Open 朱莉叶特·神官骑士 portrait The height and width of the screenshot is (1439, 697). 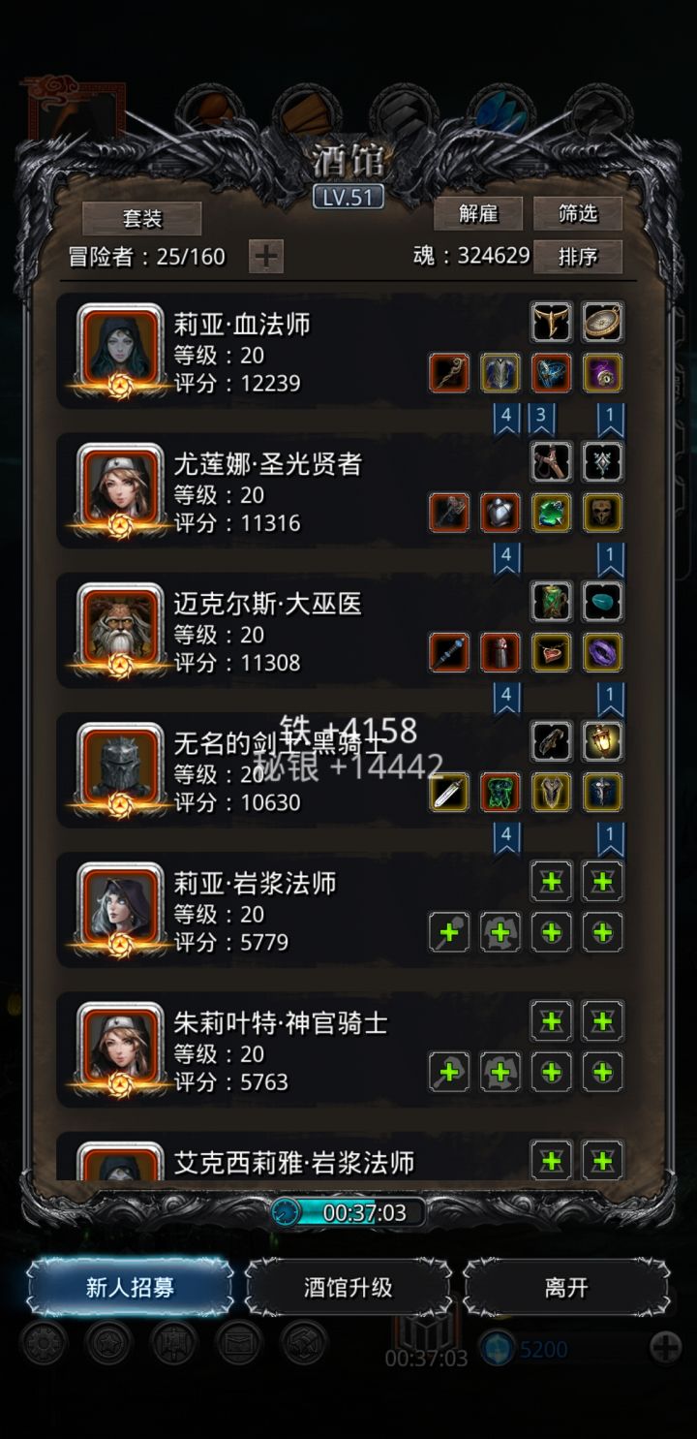121,1047
